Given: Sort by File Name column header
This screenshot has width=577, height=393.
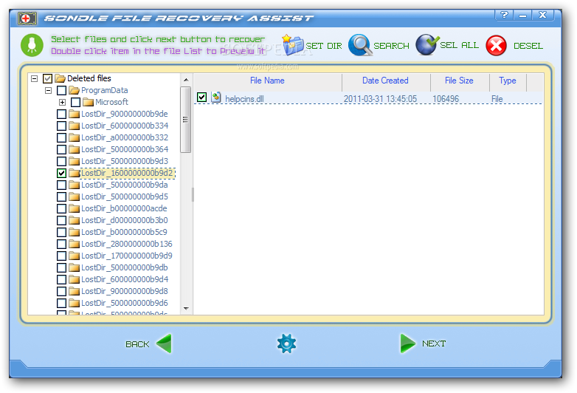Looking at the screenshot, I should 268,81.
